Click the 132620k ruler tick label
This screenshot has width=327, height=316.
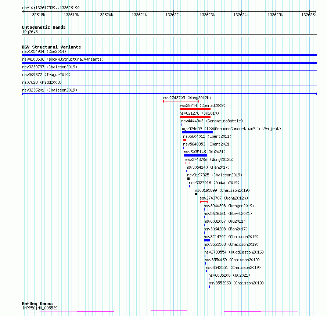click(105, 15)
